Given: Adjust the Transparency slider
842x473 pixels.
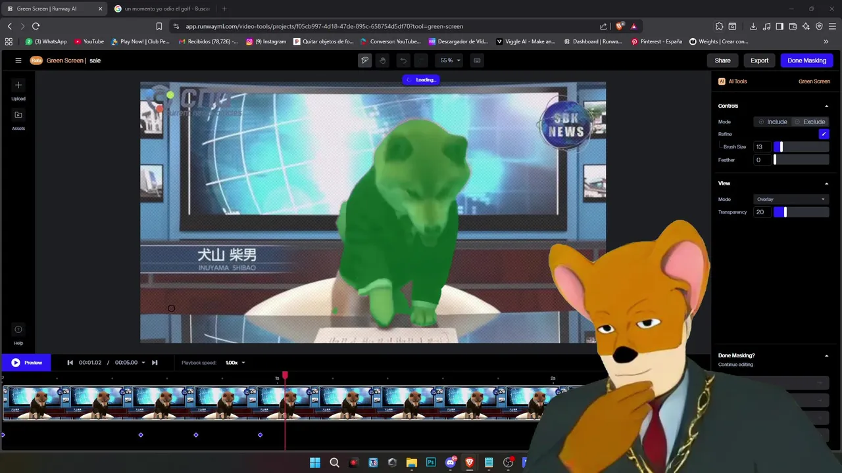Looking at the screenshot, I should (801, 212).
